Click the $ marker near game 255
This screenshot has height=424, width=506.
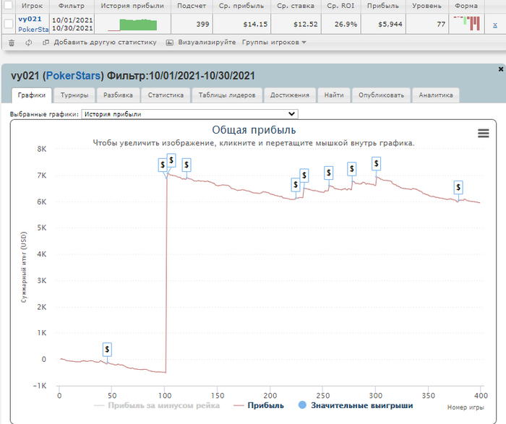[328, 173]
